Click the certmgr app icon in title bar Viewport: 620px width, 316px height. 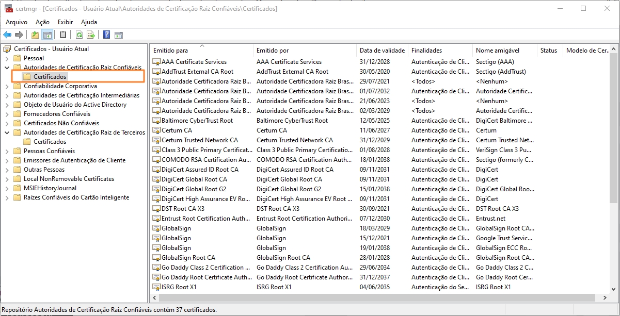click(9, 8)
